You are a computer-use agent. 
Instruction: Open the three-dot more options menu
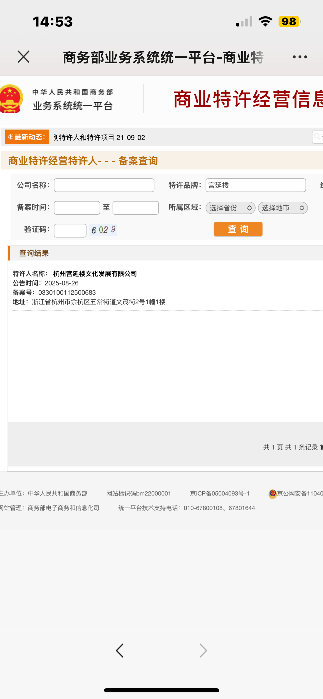coord(300,57)
